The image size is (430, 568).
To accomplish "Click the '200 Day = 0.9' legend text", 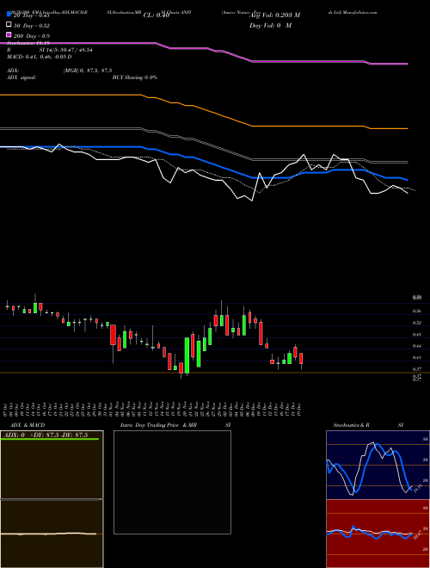I will coord(32,35).
